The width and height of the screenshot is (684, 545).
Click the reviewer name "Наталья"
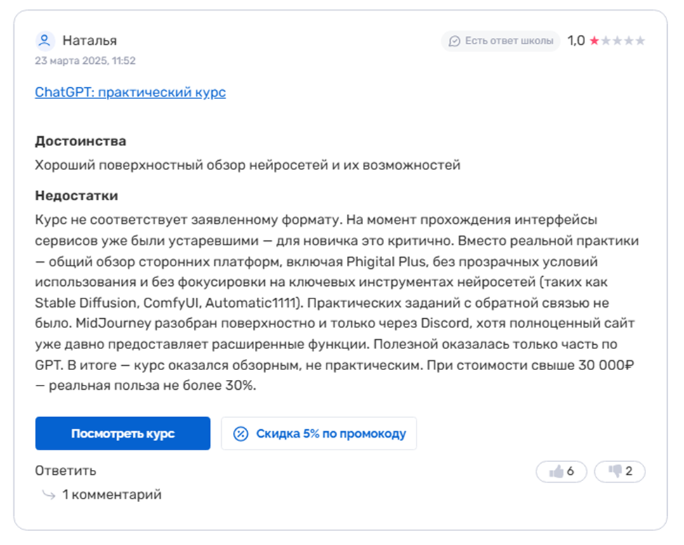89,40
